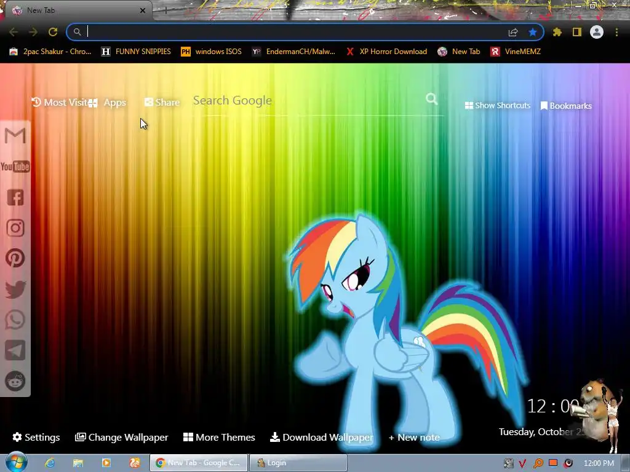Open More Themes
The width and height of the screenshot is (630, 472).
pyautogui.click(x=219, y=437)
